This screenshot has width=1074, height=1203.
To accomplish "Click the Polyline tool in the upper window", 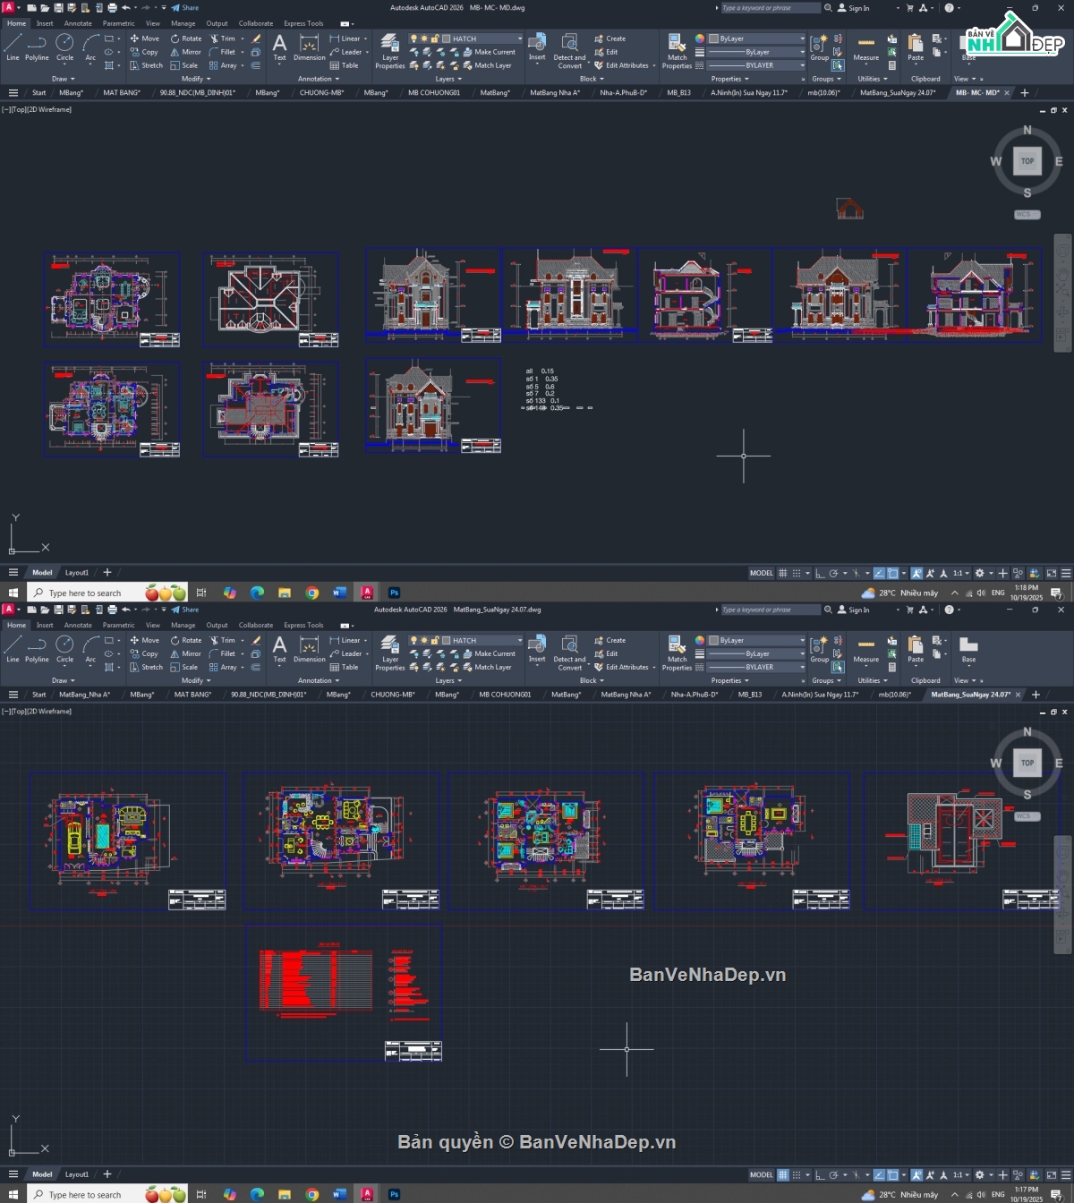I will tap(37, 47).
